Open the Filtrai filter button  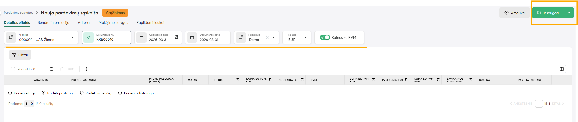coord(20,55)
